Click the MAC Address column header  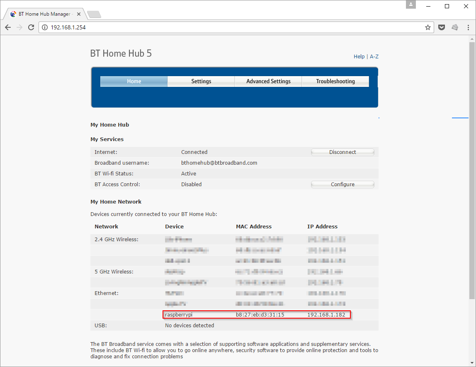(253, 226)
